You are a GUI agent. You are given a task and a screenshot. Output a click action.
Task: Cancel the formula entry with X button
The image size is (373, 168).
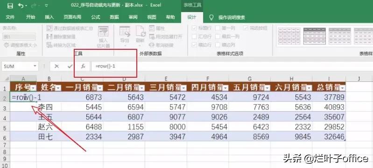click(56, 67)
